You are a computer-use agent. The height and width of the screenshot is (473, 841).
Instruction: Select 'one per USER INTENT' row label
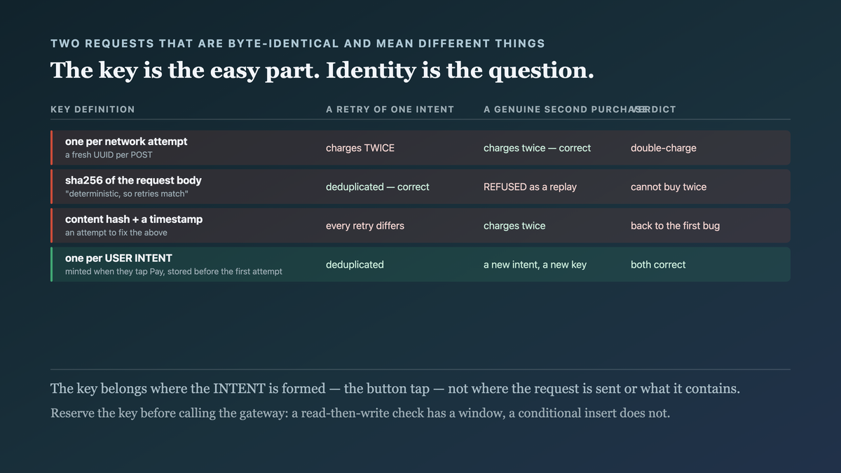coord(118,258)
